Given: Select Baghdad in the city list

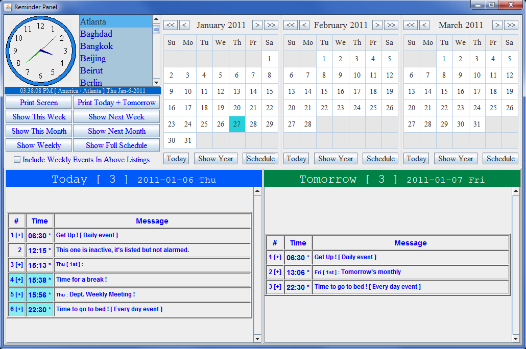Looking at the screenshot, I should click(x=96, y=34).
